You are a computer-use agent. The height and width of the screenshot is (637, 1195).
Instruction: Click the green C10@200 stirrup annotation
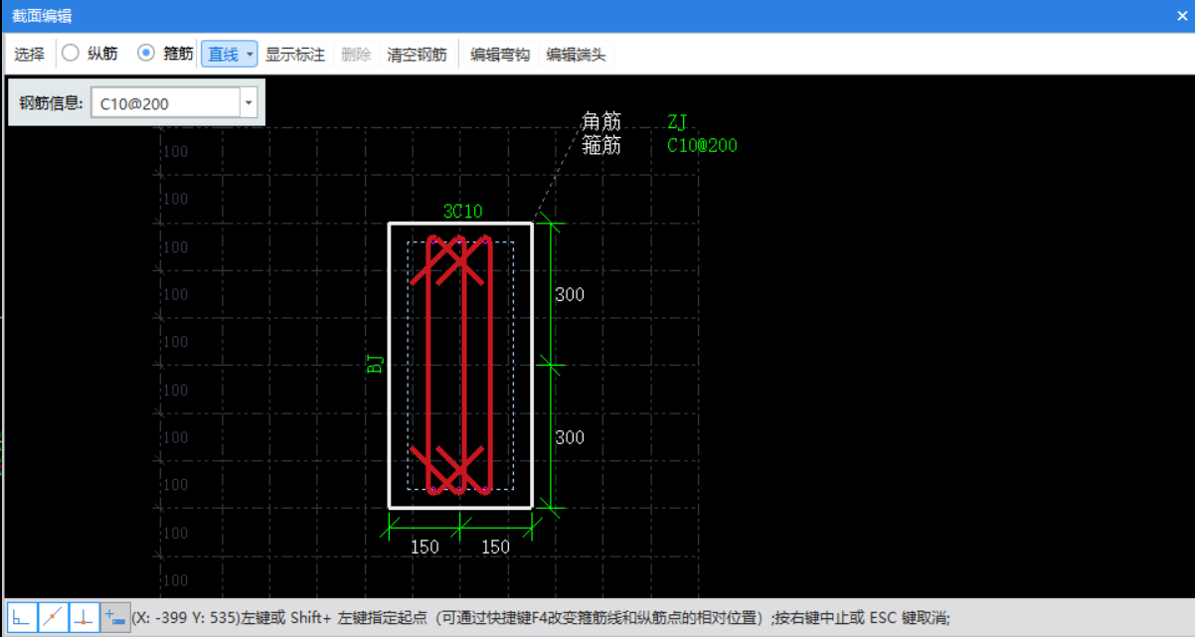702,145
